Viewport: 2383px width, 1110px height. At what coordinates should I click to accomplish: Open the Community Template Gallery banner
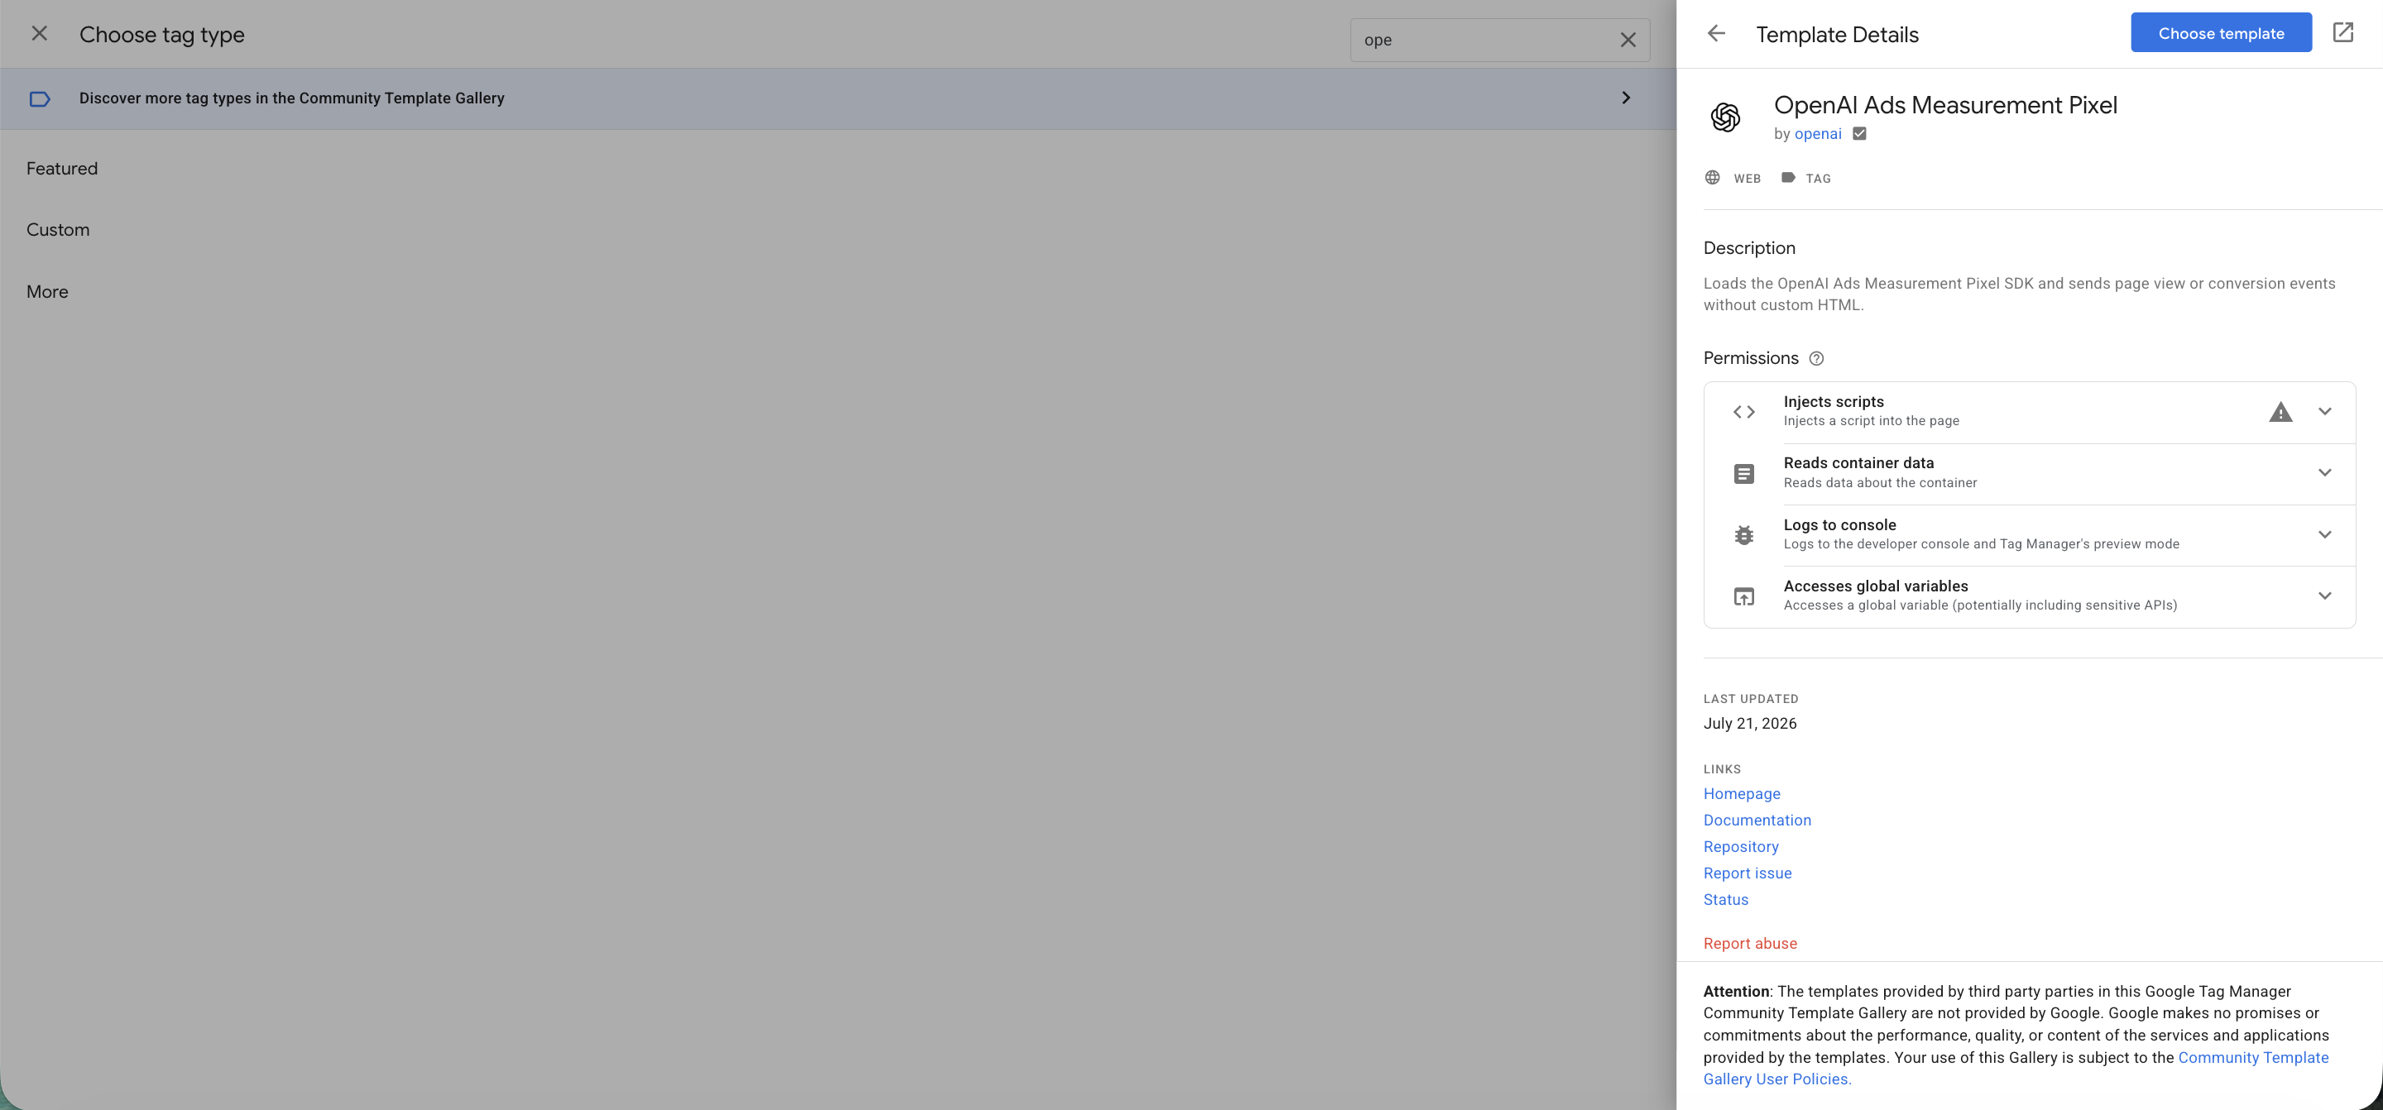coord(837,98)
